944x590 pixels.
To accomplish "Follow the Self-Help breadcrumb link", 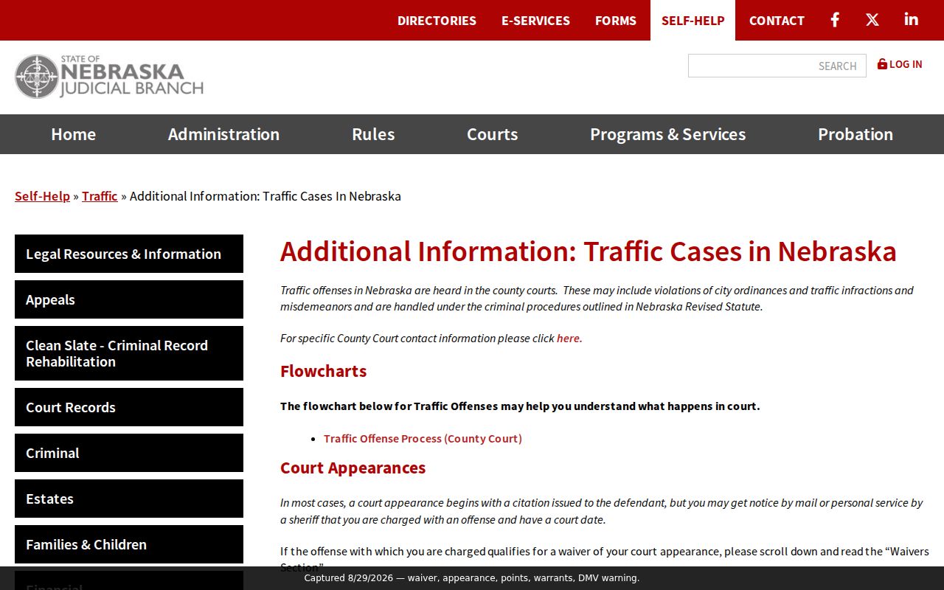I will coord(42,196).
